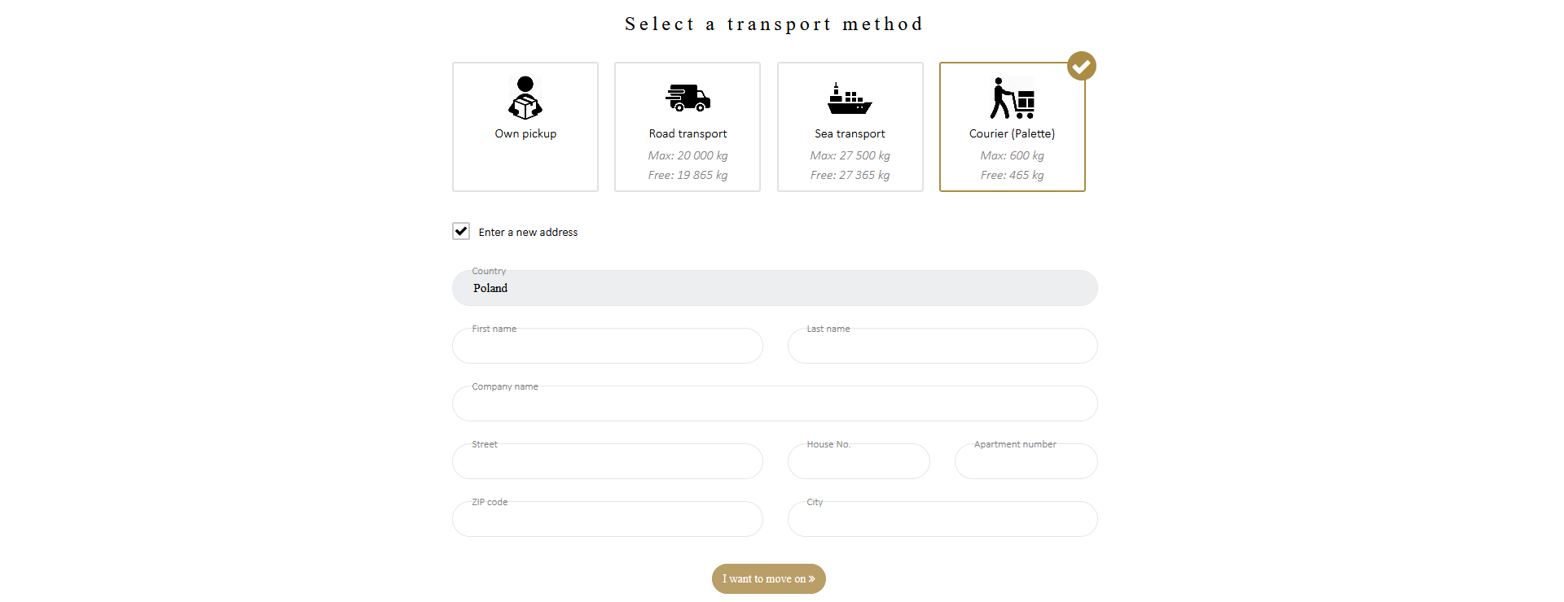Click the Company name text field
This screenshot has height=602, width=1564.
[775, 404]
